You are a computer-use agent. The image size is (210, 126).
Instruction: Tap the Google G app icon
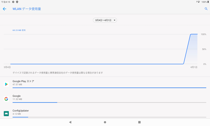6,99
